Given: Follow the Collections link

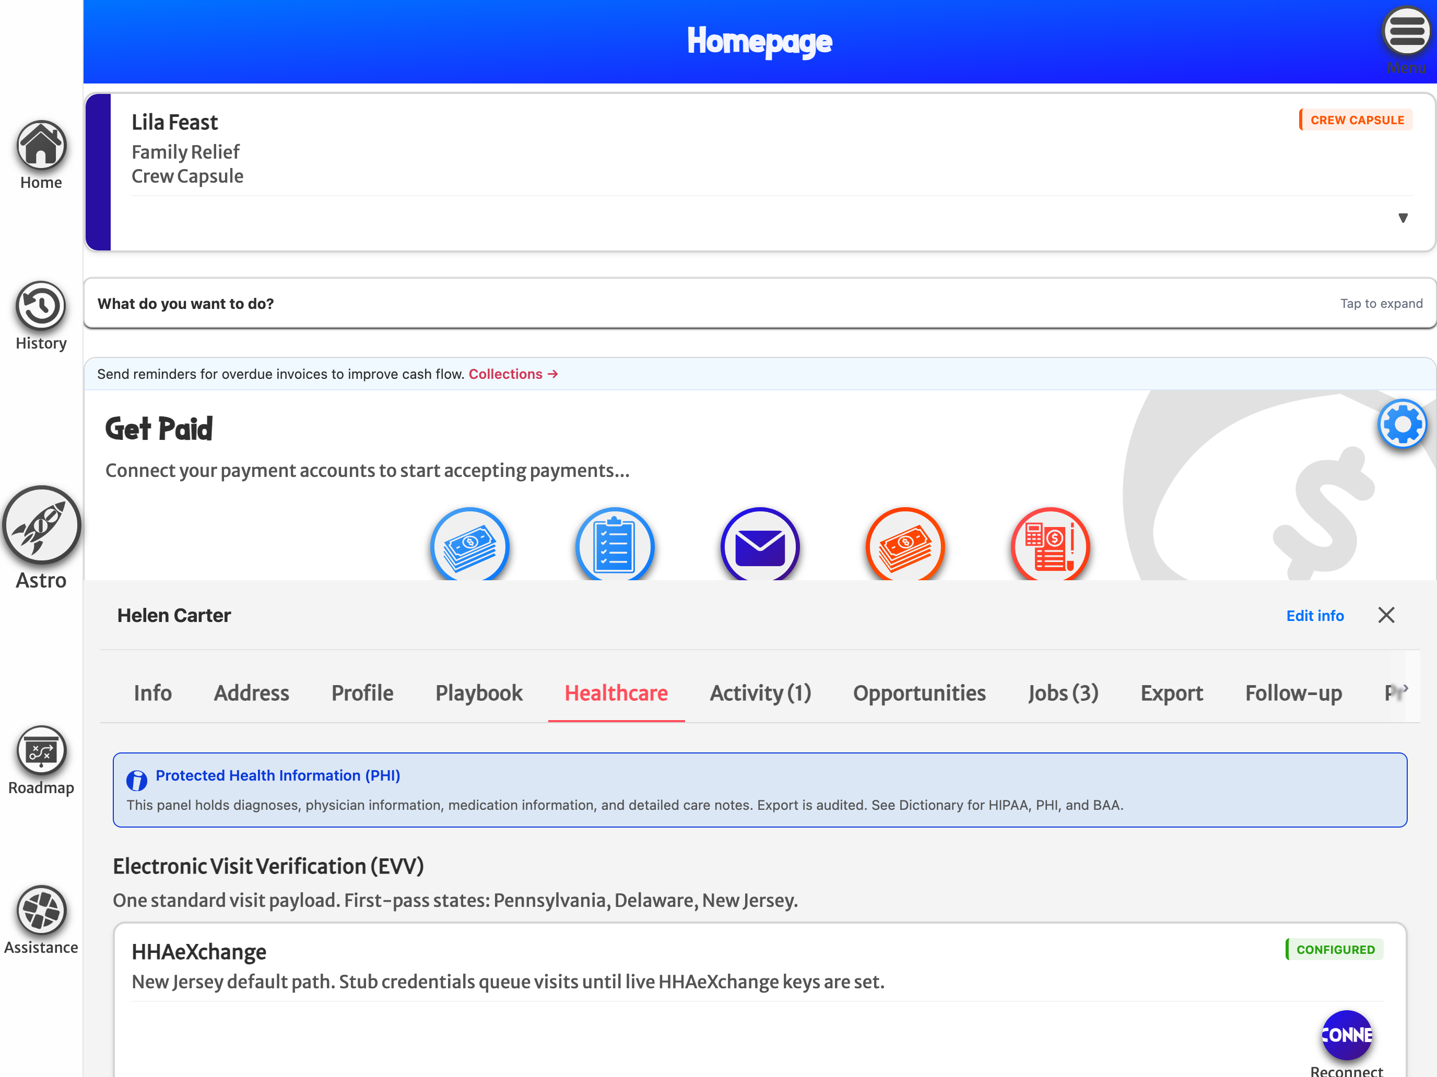Looking at the screenshot, I should (x=513, y=375).
